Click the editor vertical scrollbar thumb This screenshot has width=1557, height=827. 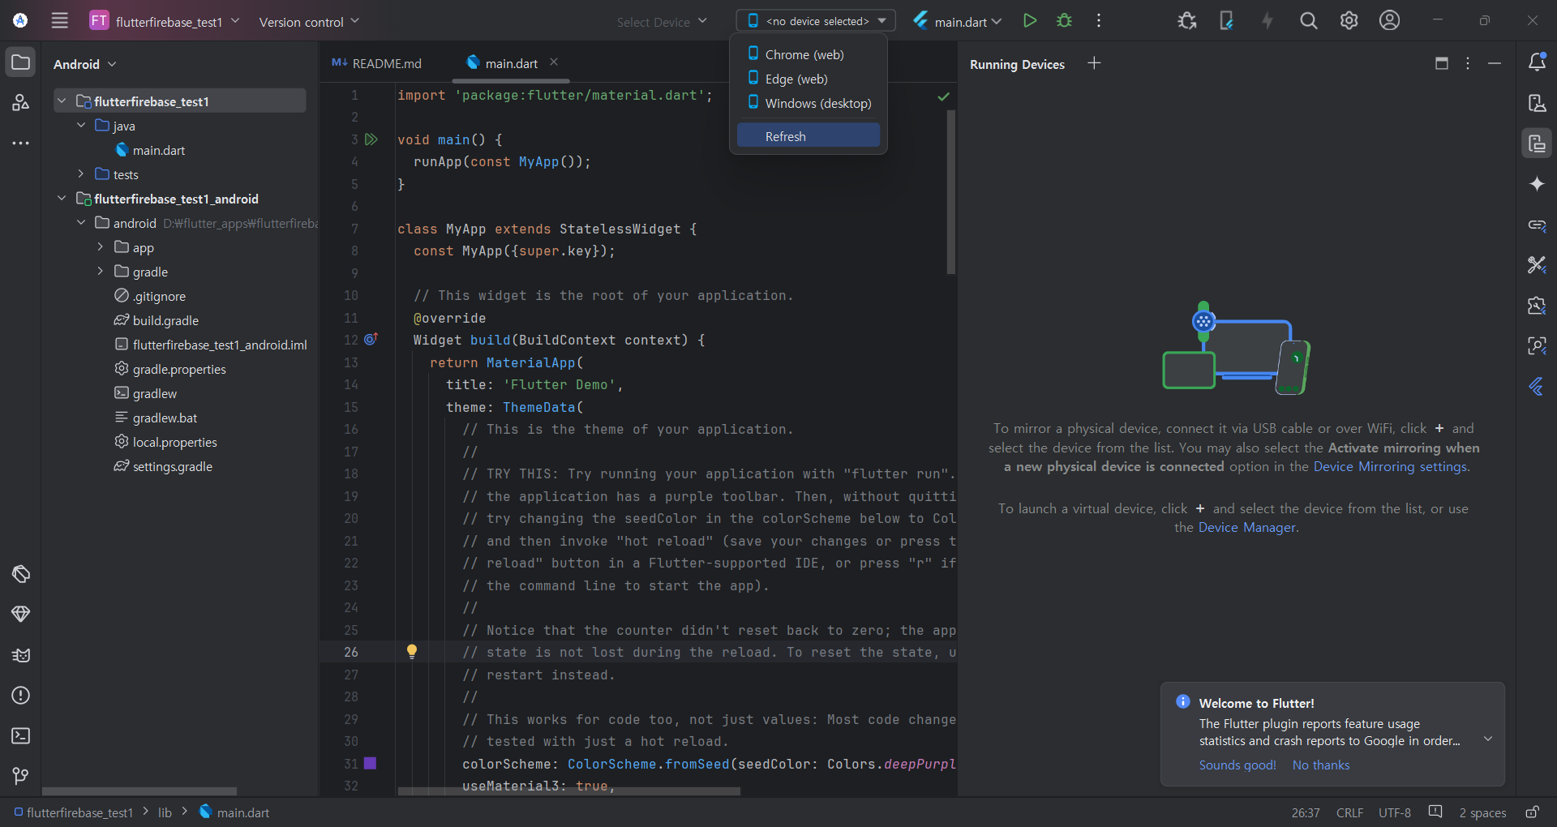coord(950,191)
